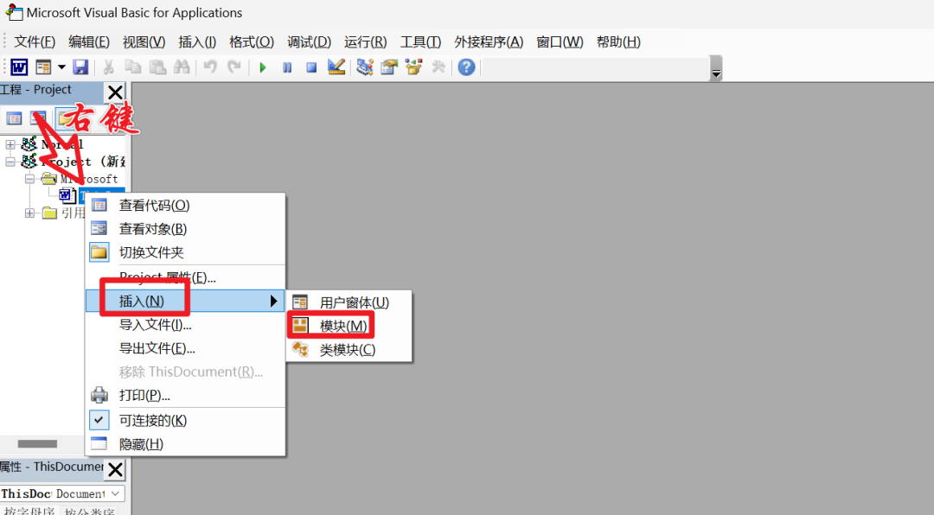Choose 隐藏(H) in context menu

(x=185, y=444)
